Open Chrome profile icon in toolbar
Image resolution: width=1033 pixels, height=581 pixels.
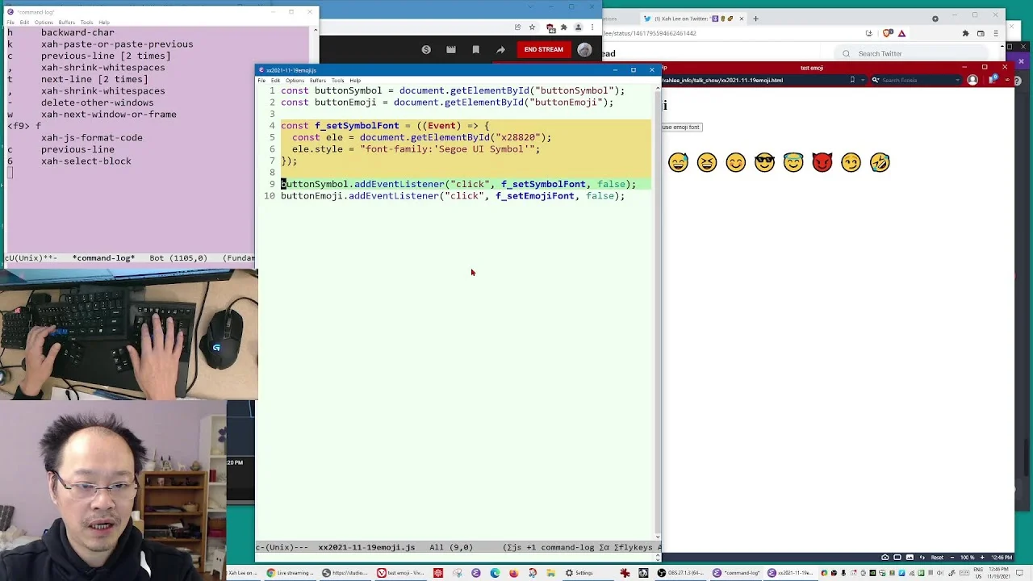tap(578, 27)
